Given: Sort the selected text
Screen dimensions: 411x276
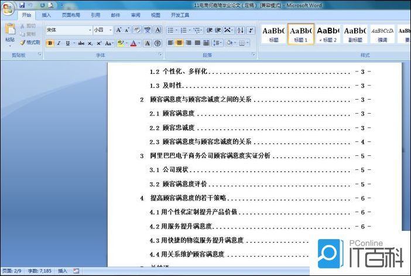Looking at the screenshot, I should point(240,30).
